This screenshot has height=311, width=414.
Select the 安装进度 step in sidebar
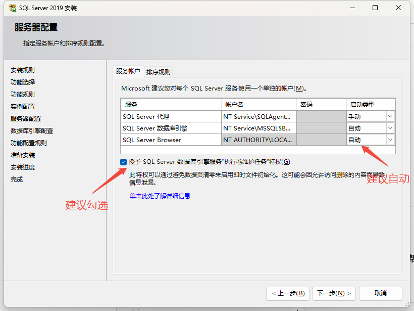[23, 167]
